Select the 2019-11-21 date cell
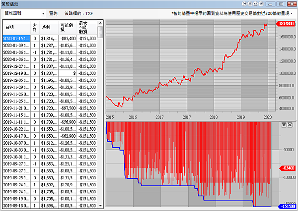 pyautogui.click(x=16, y=108)
